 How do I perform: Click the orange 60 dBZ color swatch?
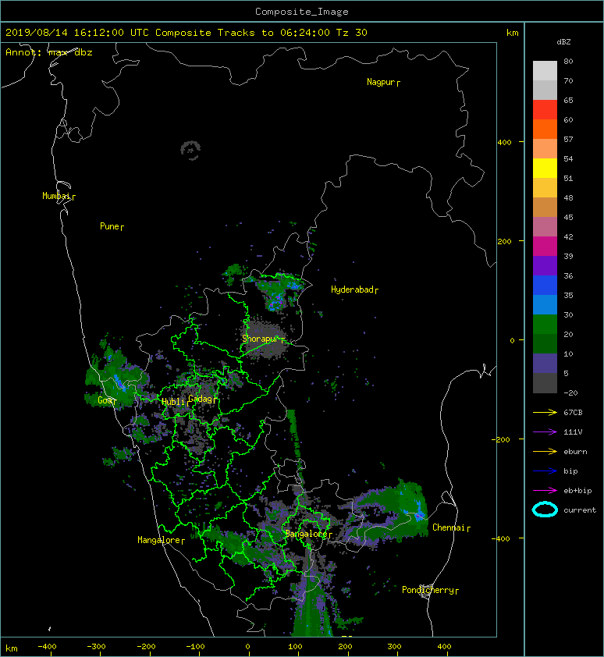[545, 129]
